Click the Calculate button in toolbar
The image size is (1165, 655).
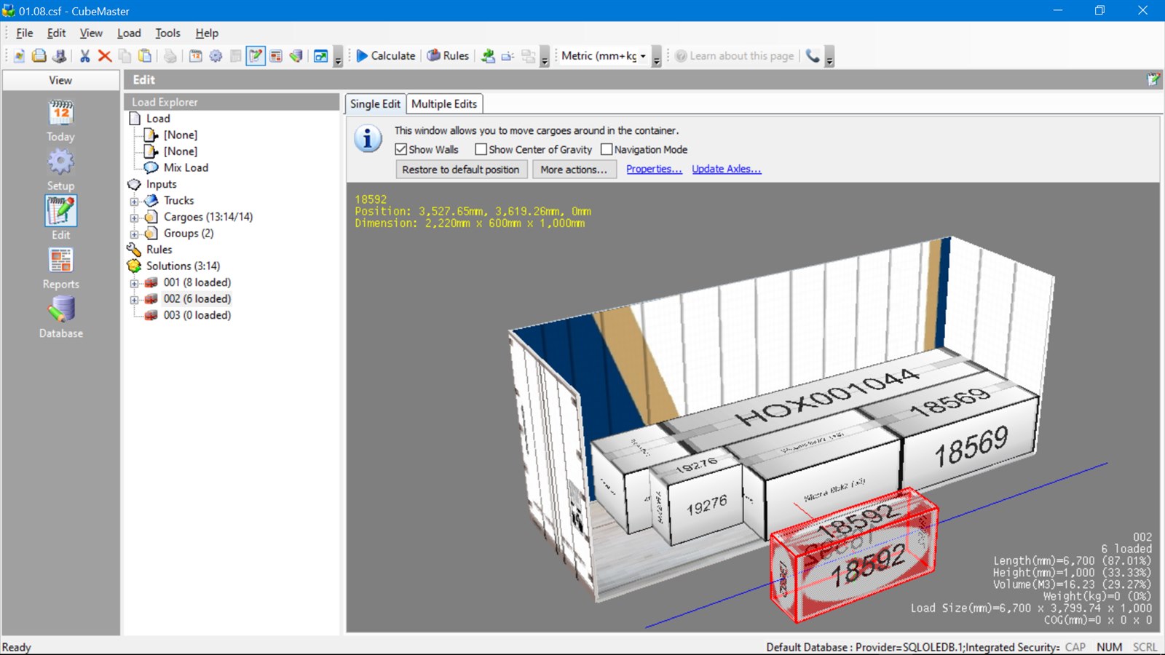386,56
